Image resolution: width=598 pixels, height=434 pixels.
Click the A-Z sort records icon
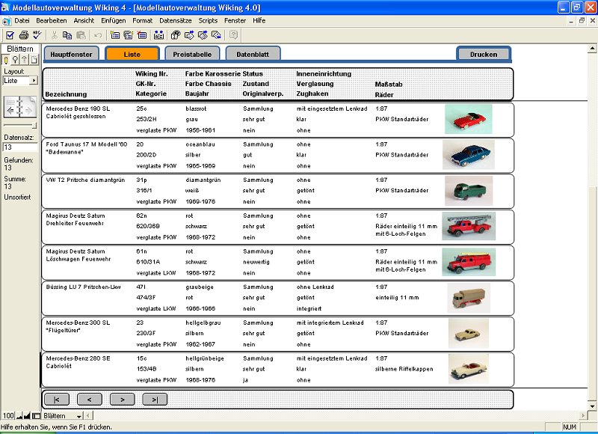click(158, 35)
